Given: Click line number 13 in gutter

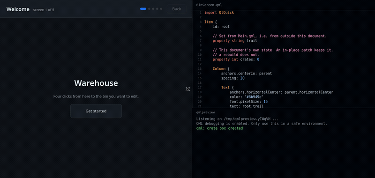Looking at the screenshot, I should coord(200,69).
